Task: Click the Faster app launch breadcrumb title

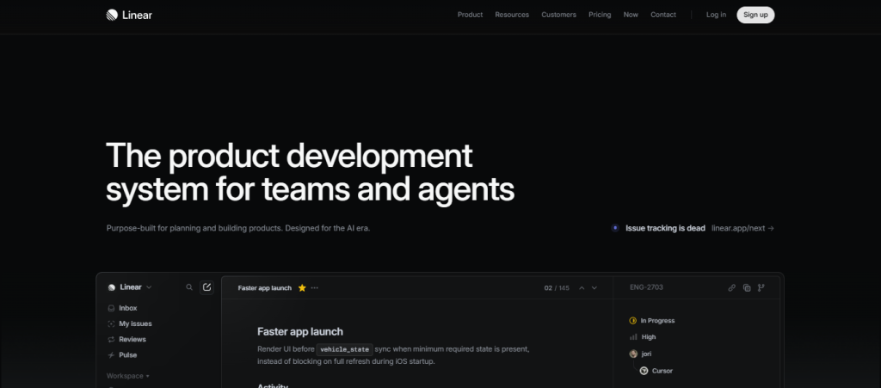Action: [x=265, y=288]
